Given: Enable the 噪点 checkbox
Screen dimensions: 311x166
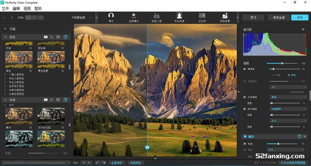Looking at the screenshot, I should pos(245,150).
